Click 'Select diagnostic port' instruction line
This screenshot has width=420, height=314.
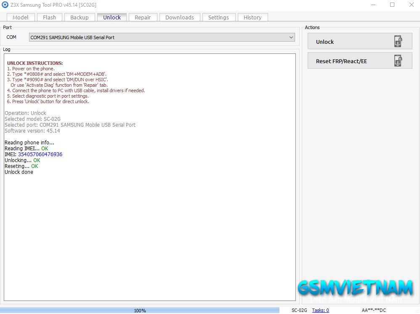(x=48, y=96)
